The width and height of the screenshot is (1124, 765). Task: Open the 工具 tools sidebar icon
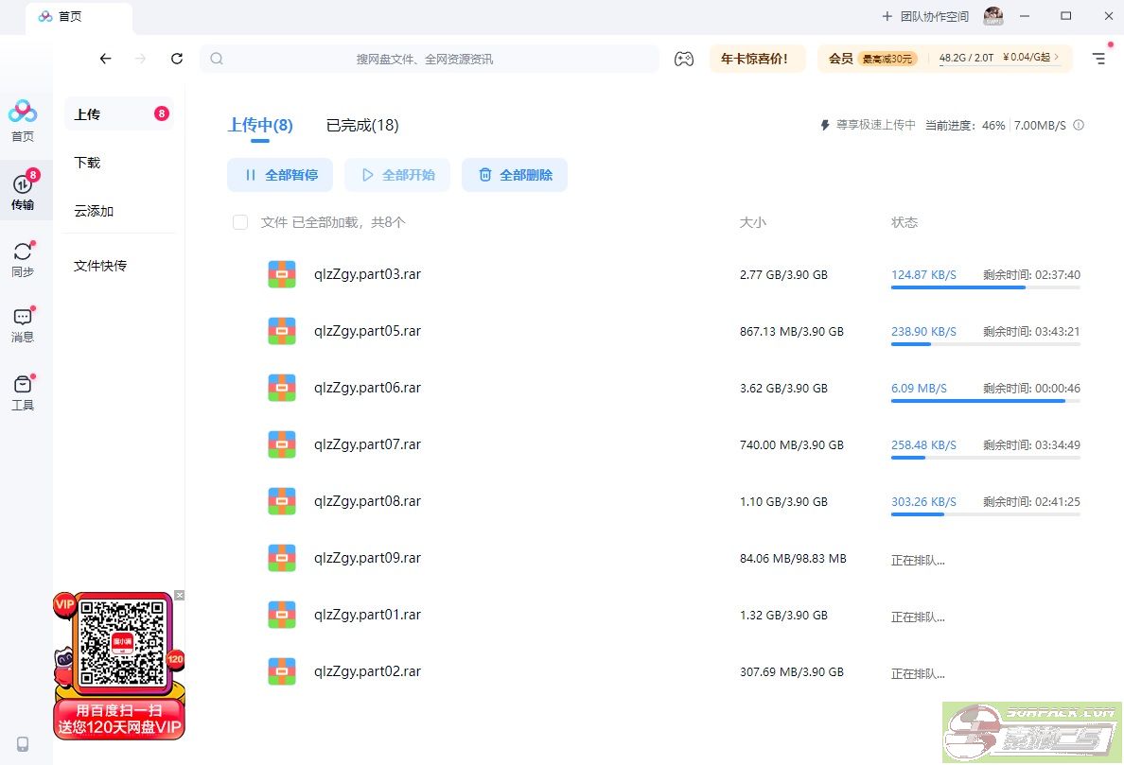pyautogui.click(x=23, y=392)
